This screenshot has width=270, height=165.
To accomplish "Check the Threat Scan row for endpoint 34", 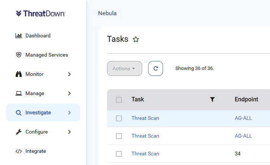I will coord(119,154).
